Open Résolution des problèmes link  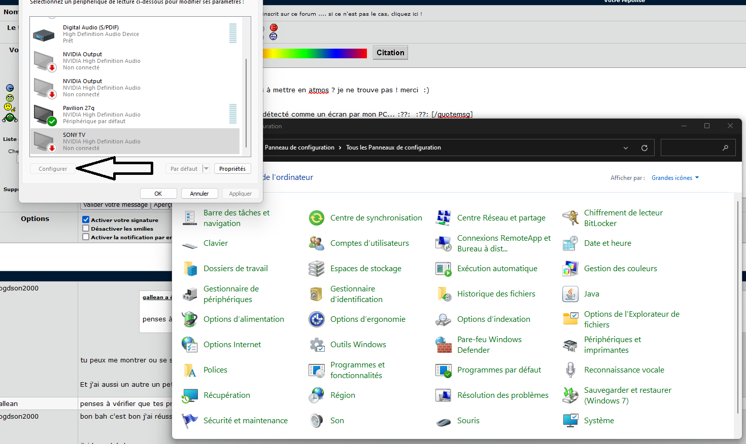pyautogui.click(x=503, y=395)
